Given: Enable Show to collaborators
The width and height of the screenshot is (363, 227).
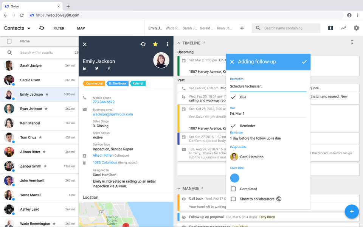Looking at the screenshot, I should click(x=234, y=199).
